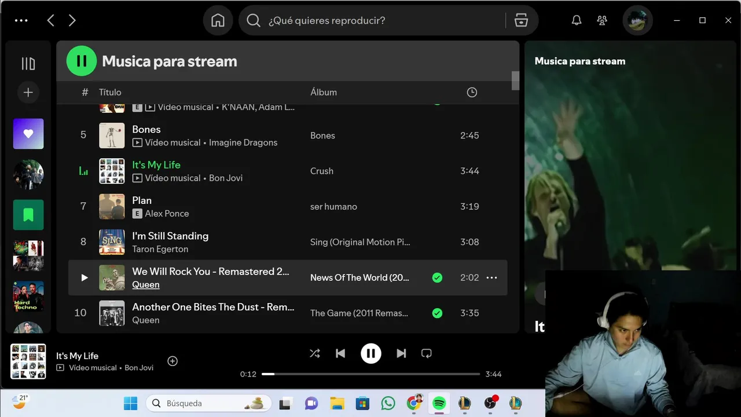Open weather widget showing 21°
The height and width of the screenshot is (417, 741).
tap(20, 401)
